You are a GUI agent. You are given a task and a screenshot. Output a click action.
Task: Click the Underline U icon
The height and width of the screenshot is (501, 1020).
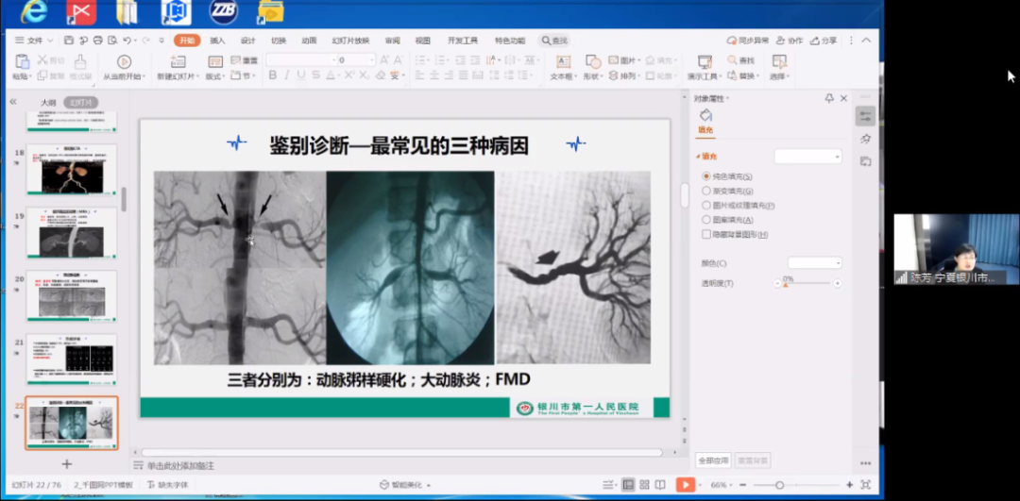301,75
